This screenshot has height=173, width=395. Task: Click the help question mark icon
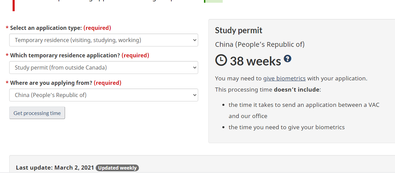287,59
